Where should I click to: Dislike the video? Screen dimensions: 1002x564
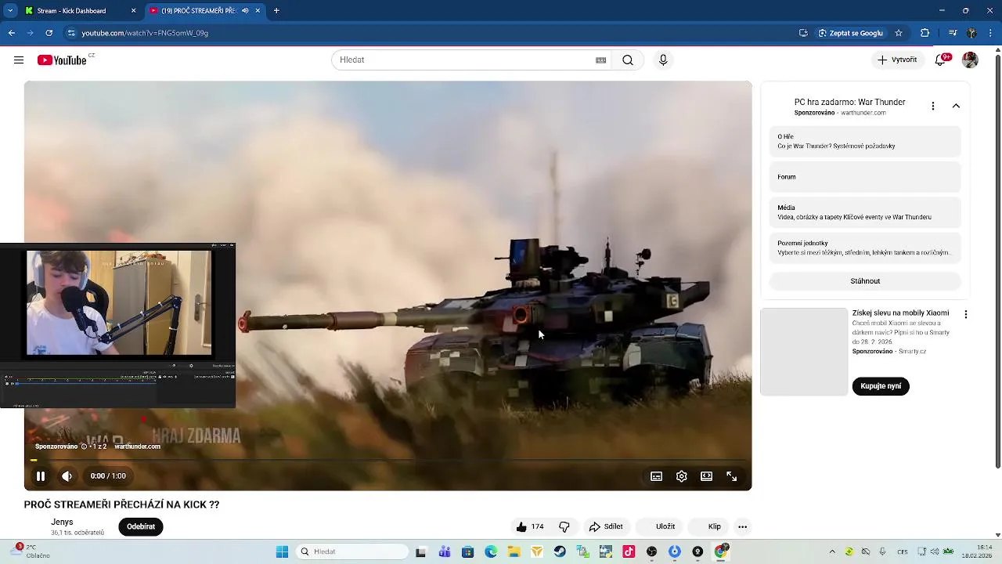coord(564,526)
